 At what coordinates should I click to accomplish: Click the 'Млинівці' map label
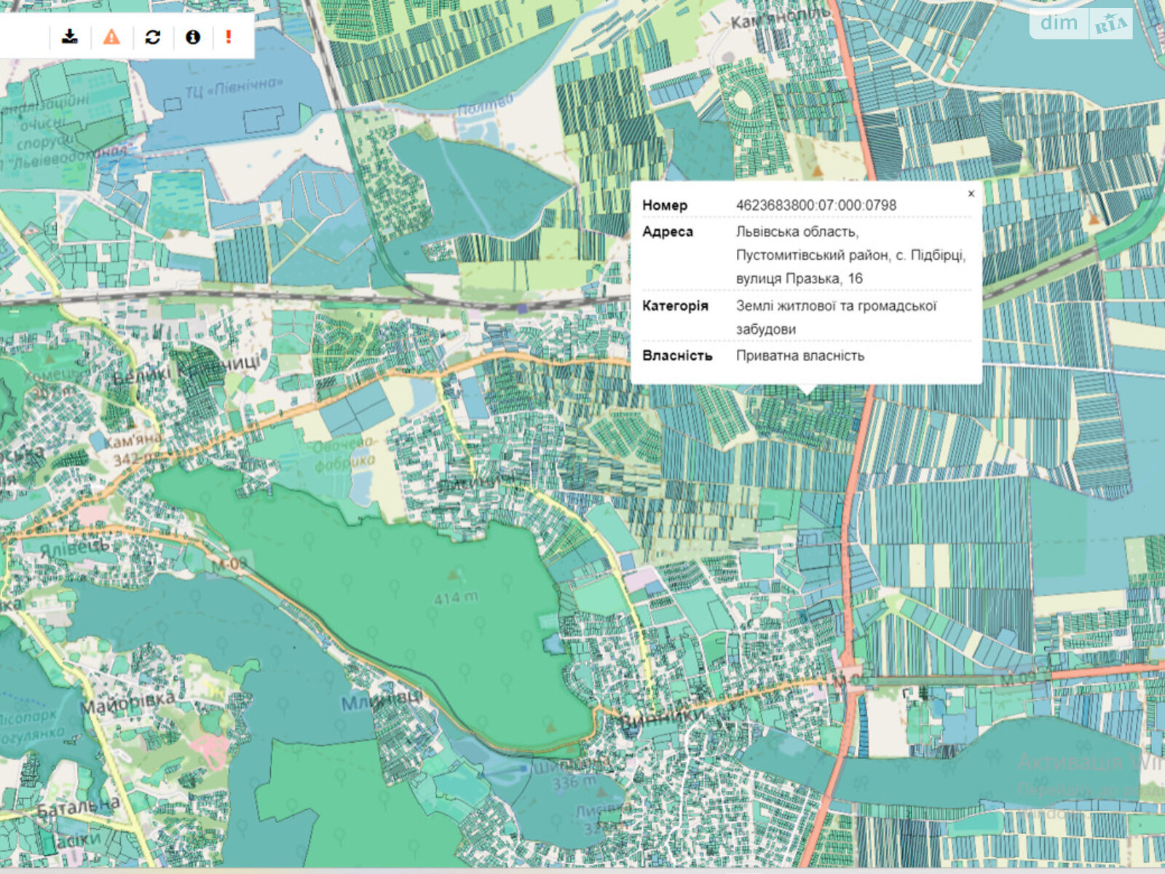point(382,701)
